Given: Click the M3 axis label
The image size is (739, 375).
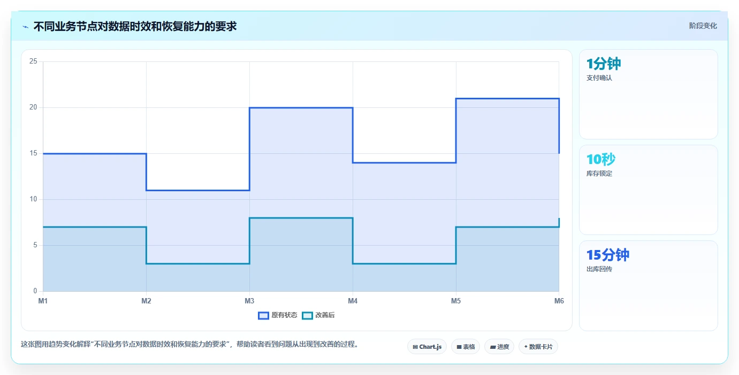Looking at the screenshot, I should pyautogui.click(x=249, y=301).
